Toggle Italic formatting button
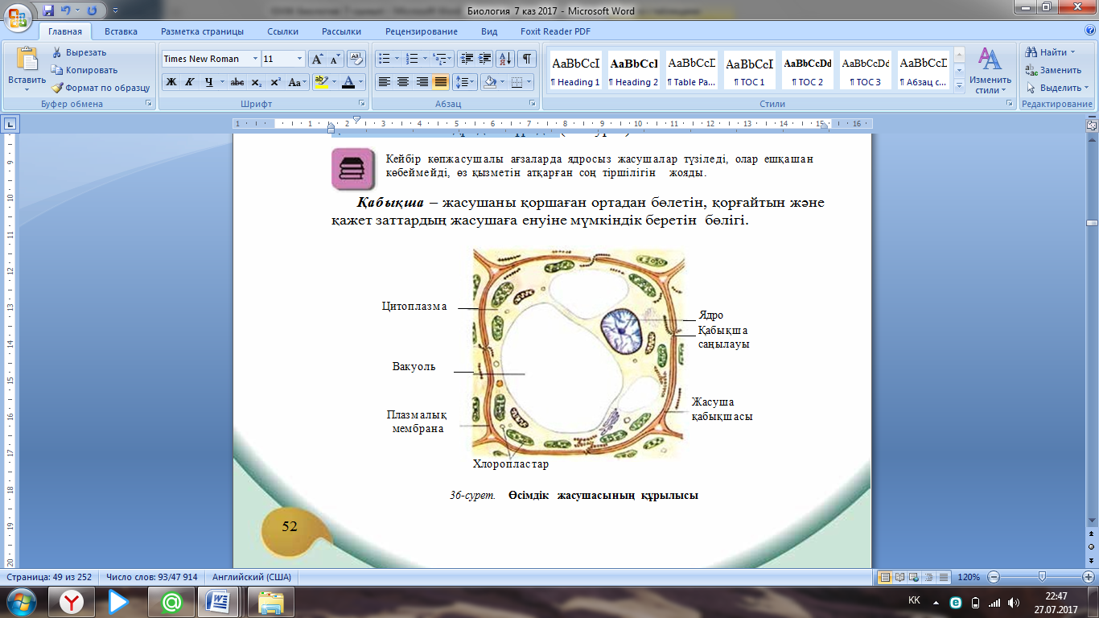 190,82
